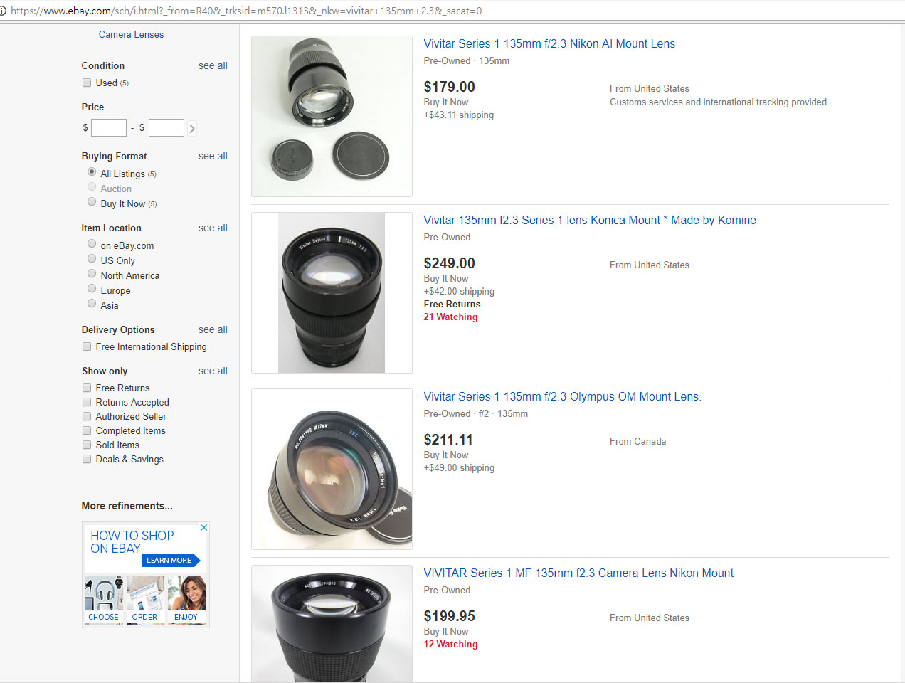Click the CHOOSE image in the ad

pos(103,600)
